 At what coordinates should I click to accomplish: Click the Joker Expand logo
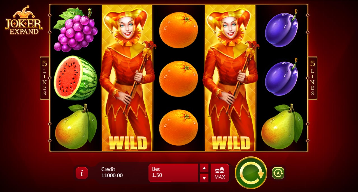(24, 20)
